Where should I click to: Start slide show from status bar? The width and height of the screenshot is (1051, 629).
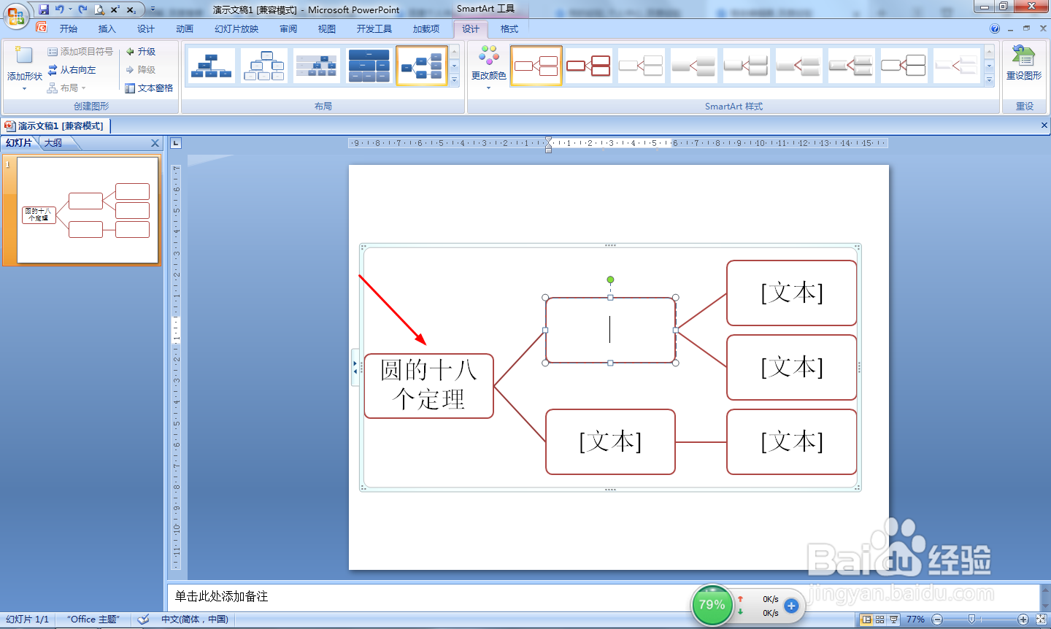pos(894,620)
